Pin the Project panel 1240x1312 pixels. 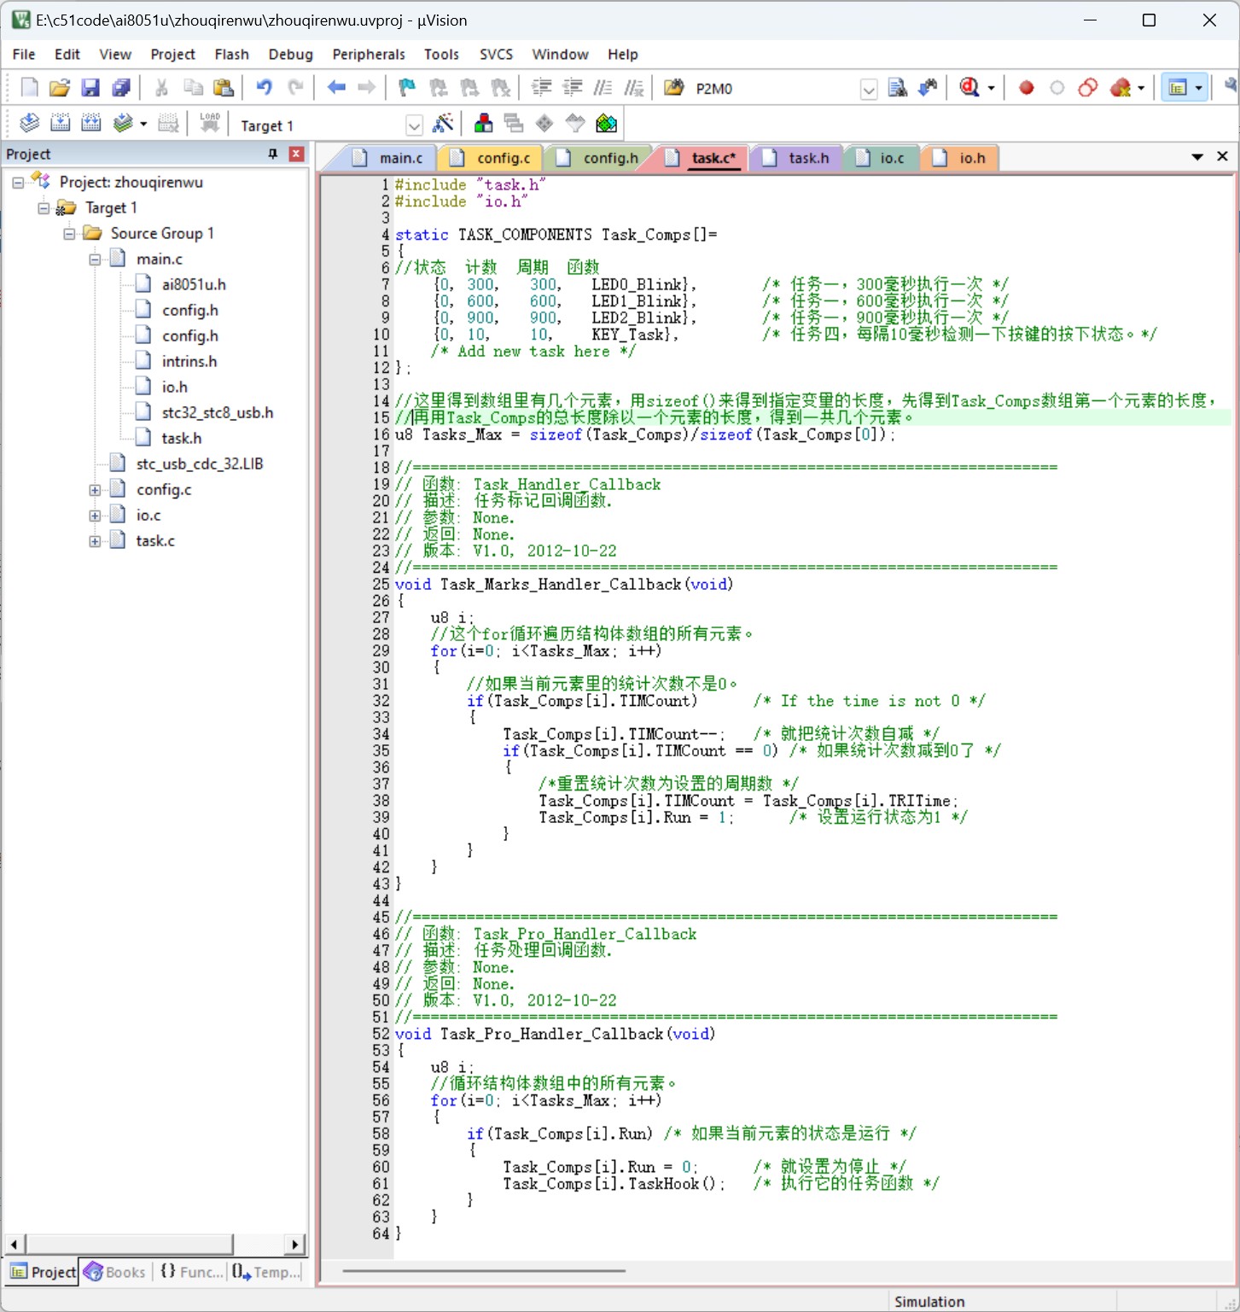click(273, 154)
